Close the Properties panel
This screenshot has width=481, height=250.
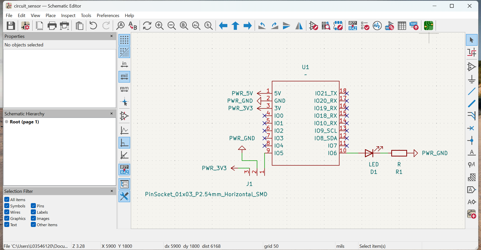112,36
